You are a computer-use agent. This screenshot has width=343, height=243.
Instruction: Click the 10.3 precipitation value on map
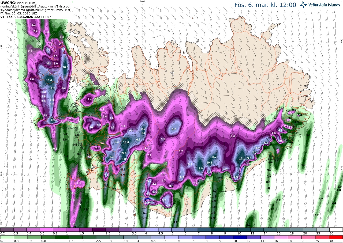65,67
